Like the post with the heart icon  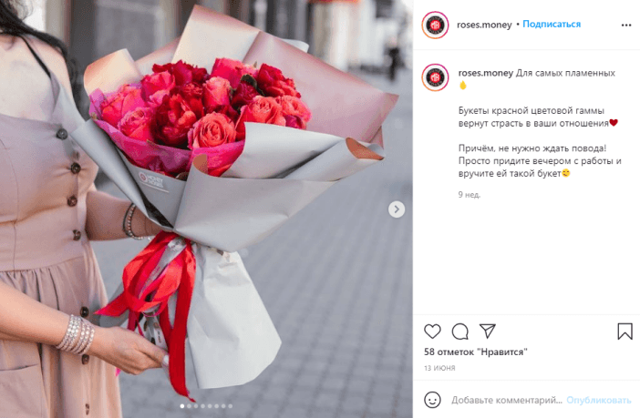[432, 331]
